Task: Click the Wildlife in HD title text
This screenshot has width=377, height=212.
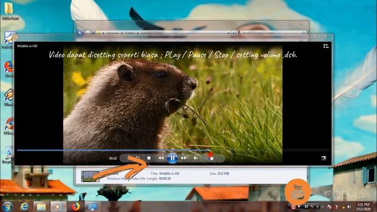Action: coord(27,46)
